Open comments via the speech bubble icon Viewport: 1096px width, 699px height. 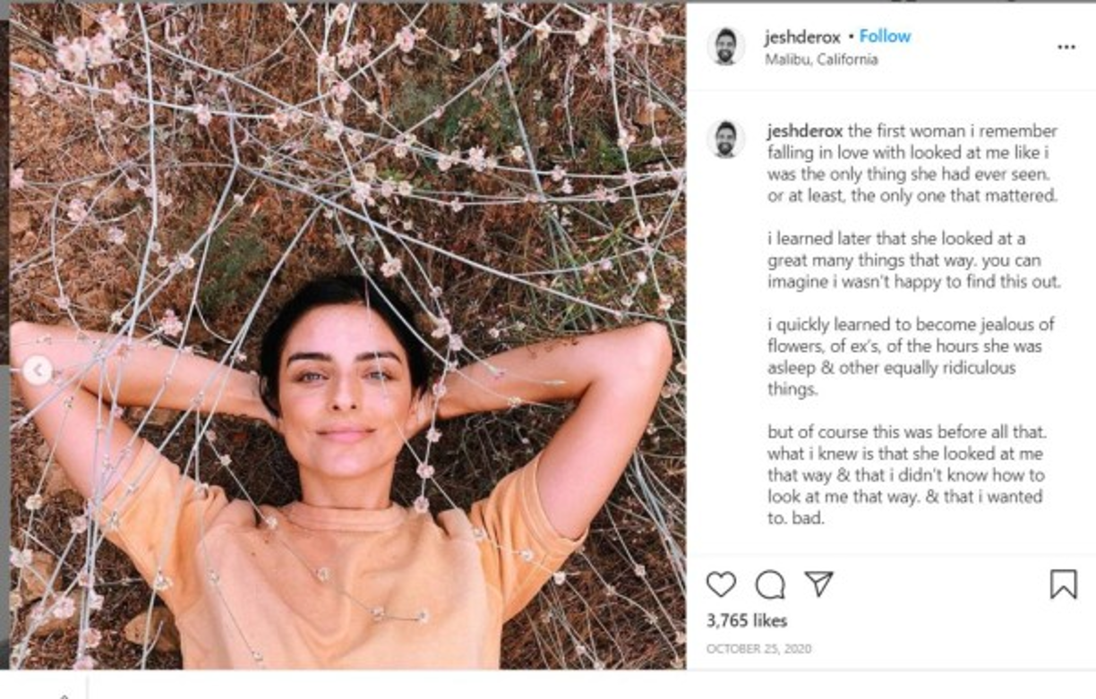pos(770,584)
